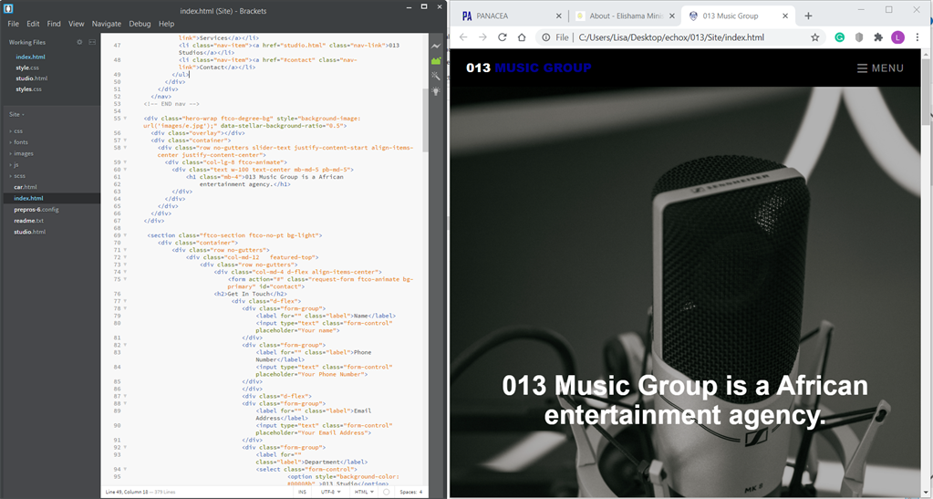Open styles.css in Working Files
Image resolution: width=933 pixels, height=499 pixels.
(x=28, y=89)
